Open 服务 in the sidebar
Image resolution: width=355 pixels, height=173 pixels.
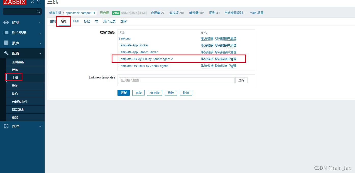tap(15, 117)
